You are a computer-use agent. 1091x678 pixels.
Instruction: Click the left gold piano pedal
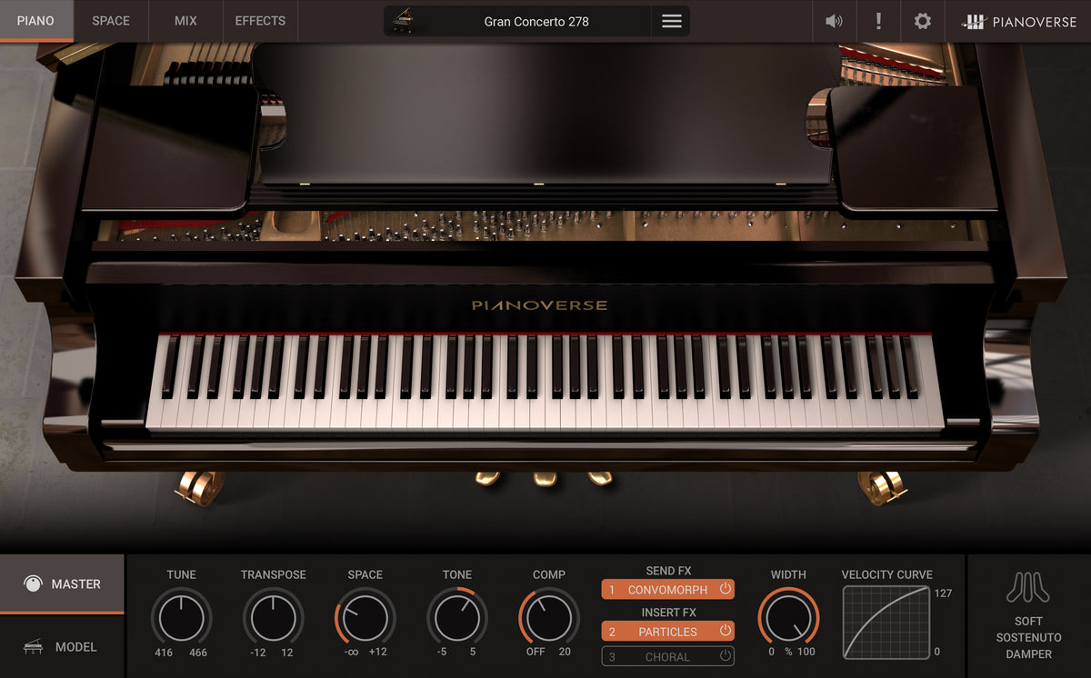point(487,477)
